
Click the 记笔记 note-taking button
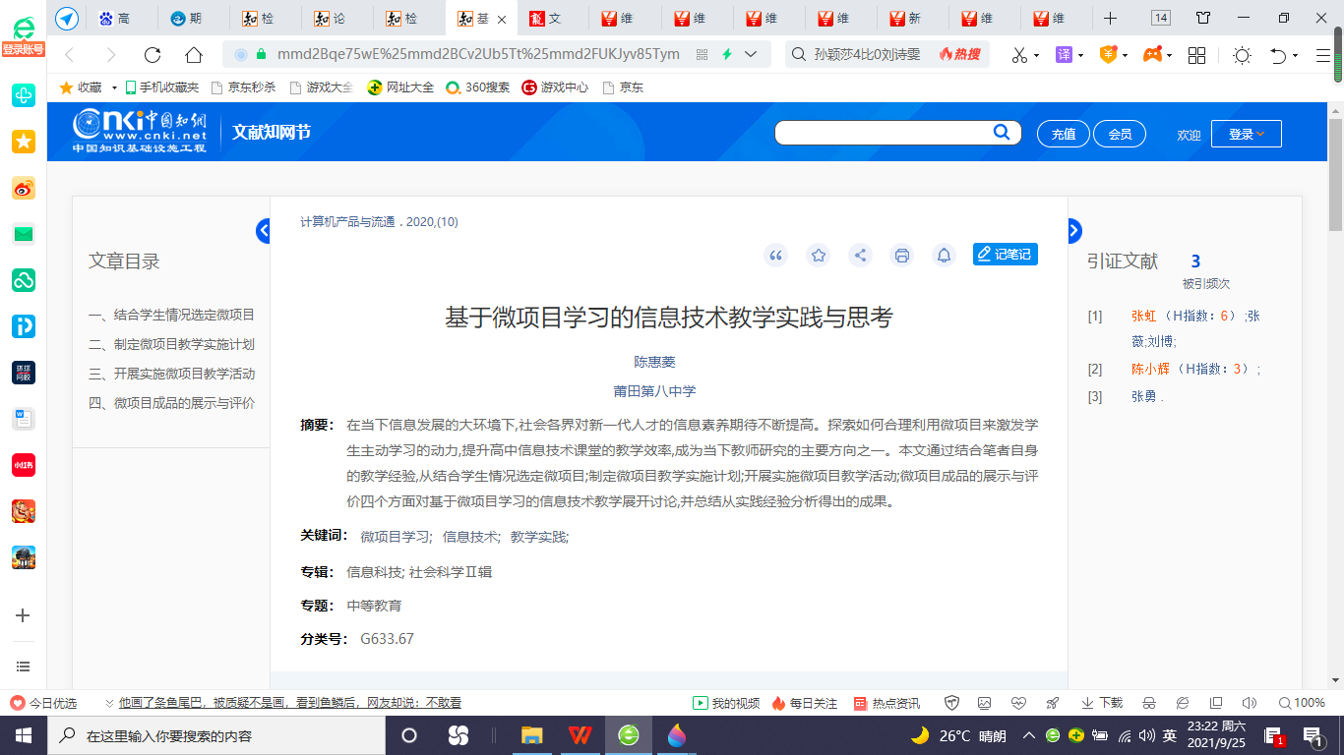(1006, 255)
